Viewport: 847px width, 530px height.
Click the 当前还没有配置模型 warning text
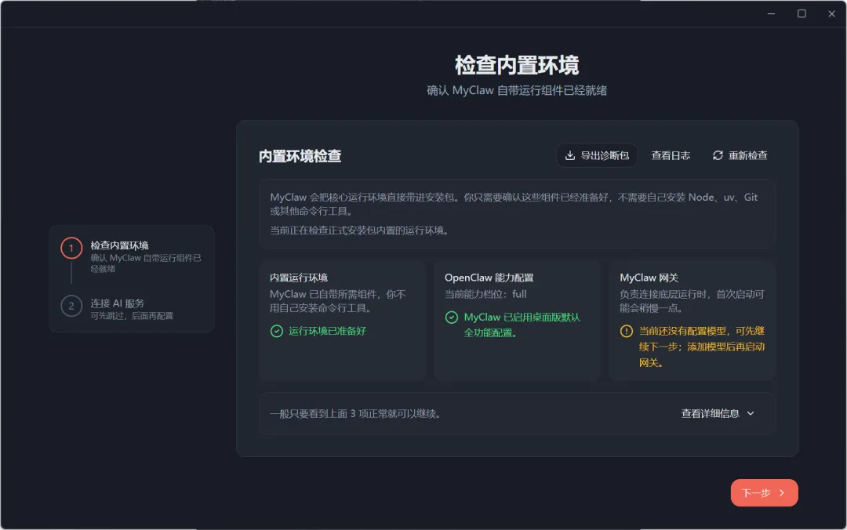702,347
